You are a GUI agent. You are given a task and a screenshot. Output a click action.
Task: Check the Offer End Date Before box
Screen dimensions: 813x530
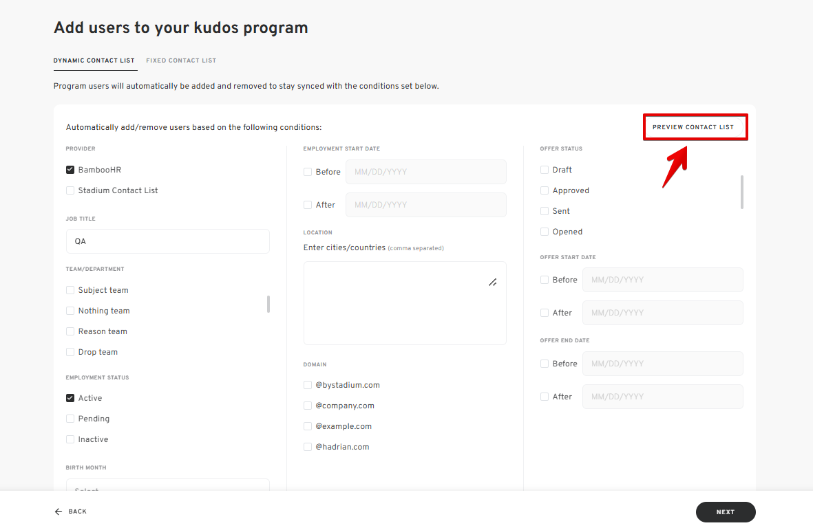(x=545, y=364)
